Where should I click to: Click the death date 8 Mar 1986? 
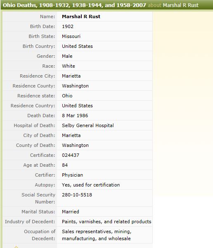click(75, 116)
